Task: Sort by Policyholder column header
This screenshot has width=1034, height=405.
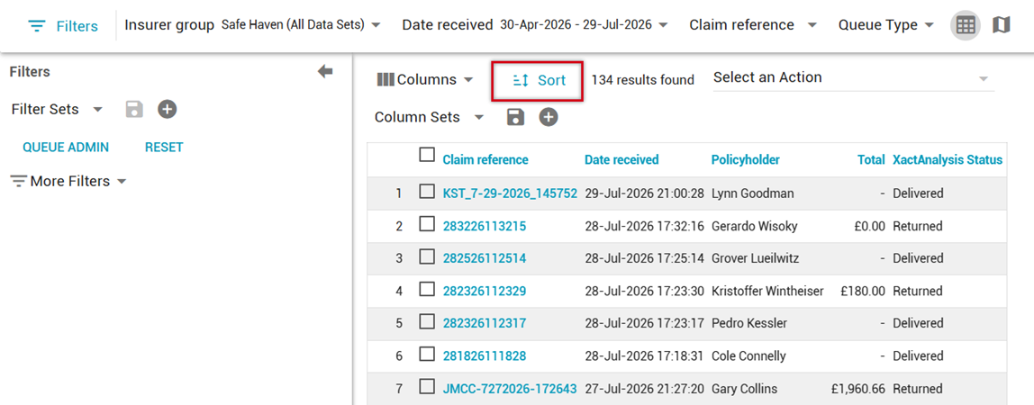Action: coord(745,160)
